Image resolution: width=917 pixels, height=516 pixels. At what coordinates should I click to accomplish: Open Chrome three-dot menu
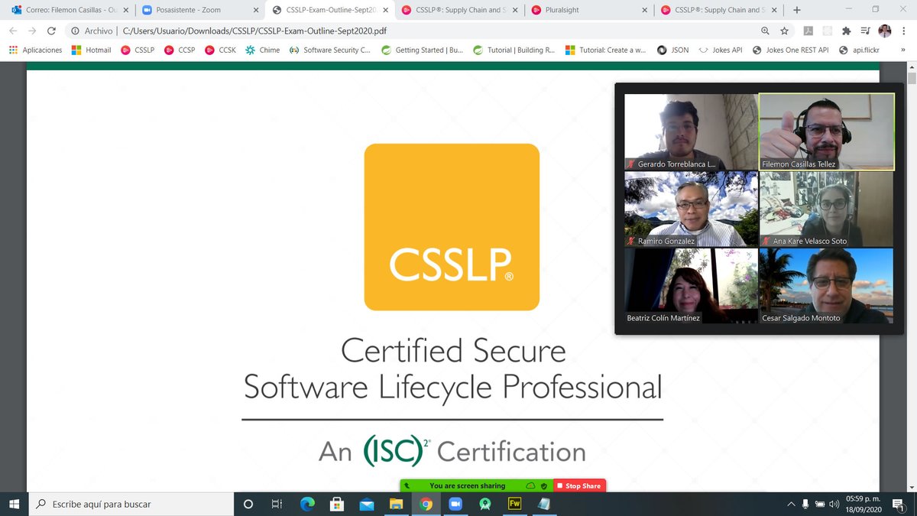(904, 31)
